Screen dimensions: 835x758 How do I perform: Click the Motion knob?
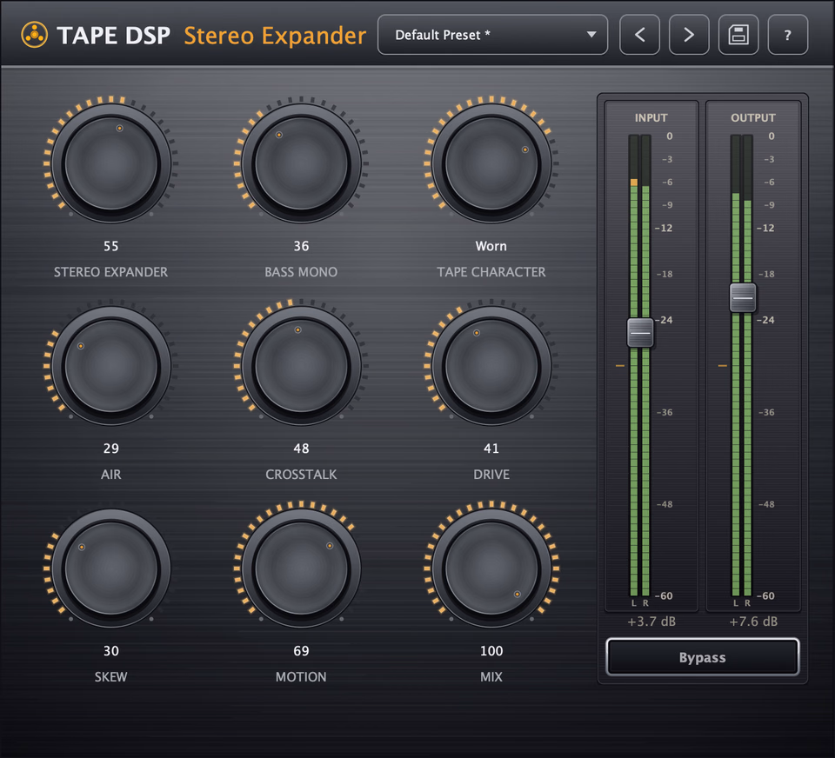[302, 568]
